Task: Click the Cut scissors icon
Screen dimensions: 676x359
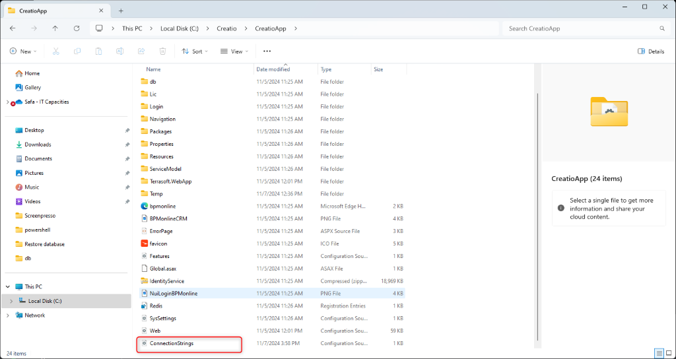Action: [55, 51]
